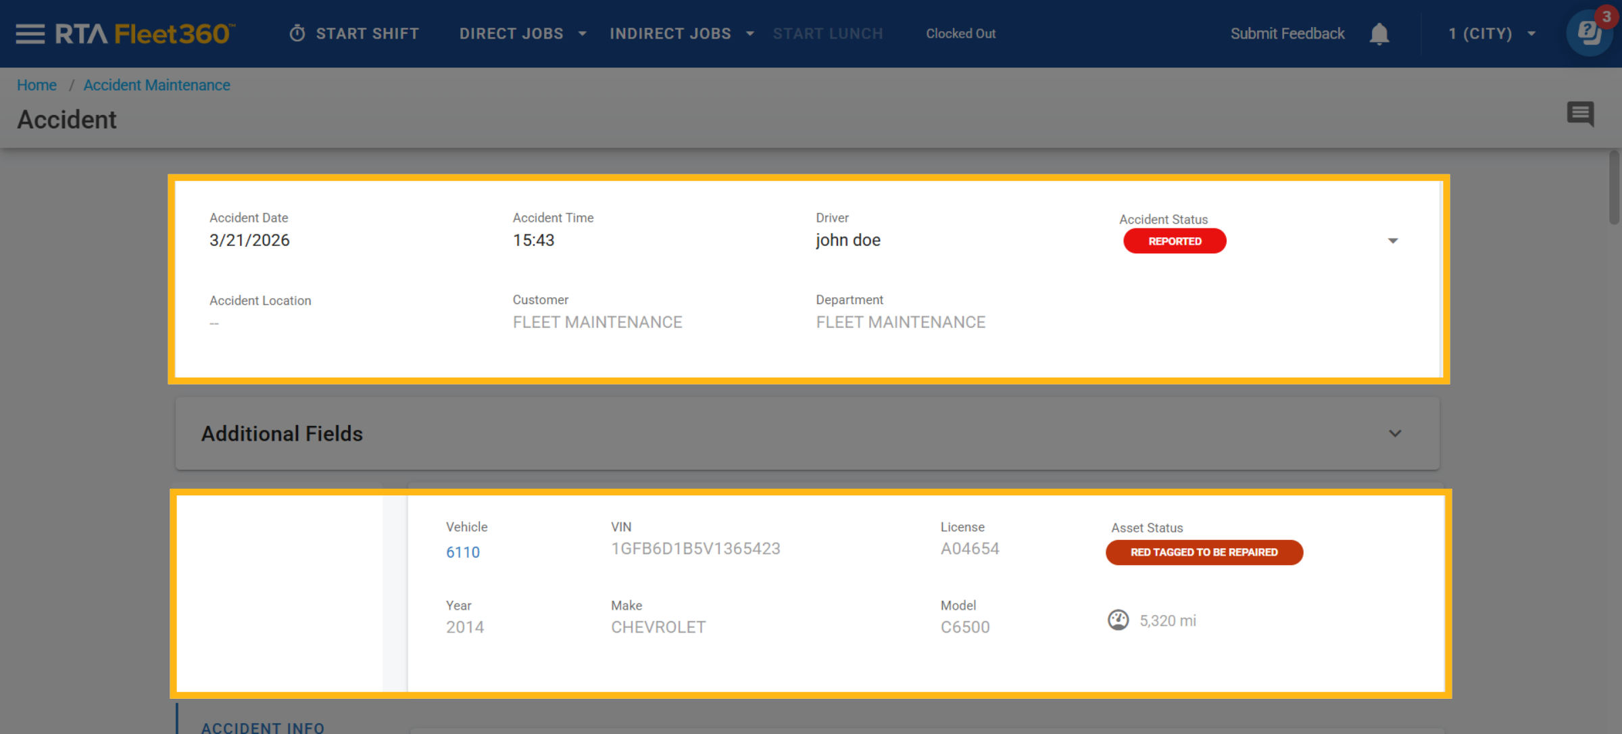Click the Start Shift stopwatch icon
This screenshot has height=734, width=1622.
[x=297, y=33]
